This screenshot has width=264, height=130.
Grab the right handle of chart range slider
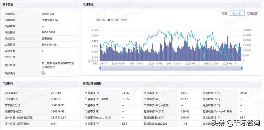click(x=242, y=68)
